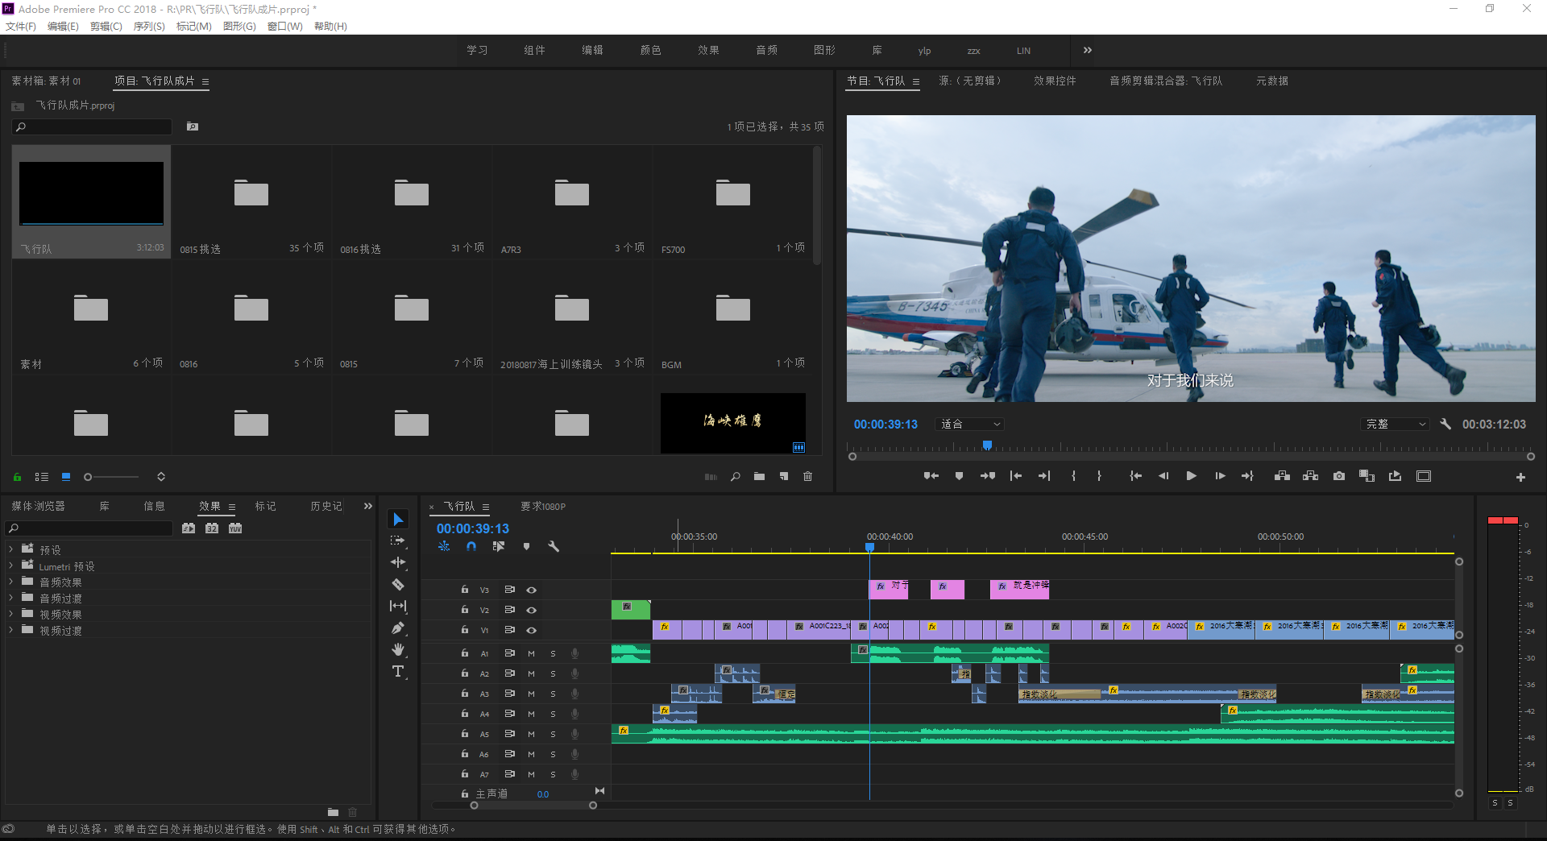Open the 完整 playback resolution dropdown

tap(1396, 425)
